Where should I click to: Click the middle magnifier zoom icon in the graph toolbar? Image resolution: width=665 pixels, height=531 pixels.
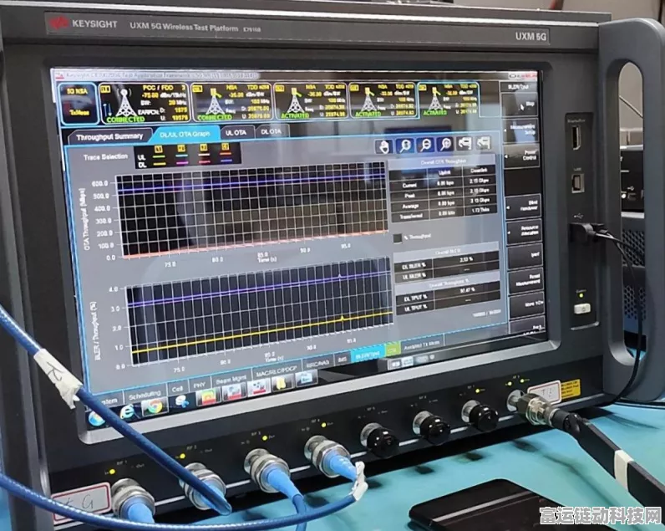[425, 145]
